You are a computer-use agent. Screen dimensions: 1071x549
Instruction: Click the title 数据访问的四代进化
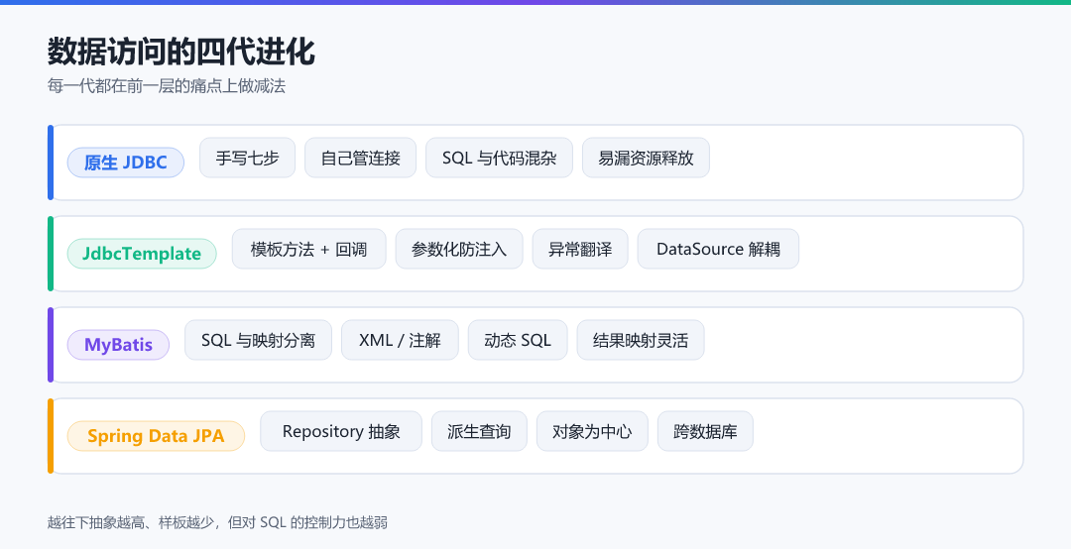pyautogui.click(x=181, y=52)
